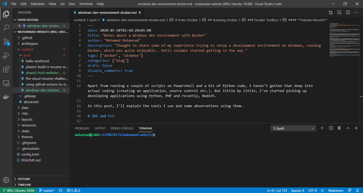Open the Run and Debug view
The image size is (363, 193).
click(6, 55)
